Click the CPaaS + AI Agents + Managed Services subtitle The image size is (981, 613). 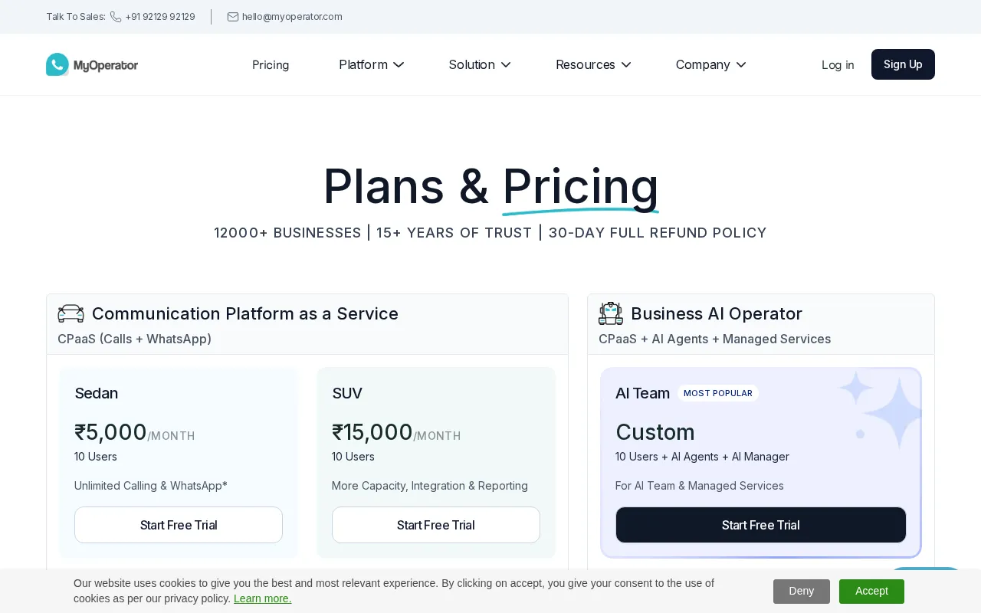coord(715,339)
